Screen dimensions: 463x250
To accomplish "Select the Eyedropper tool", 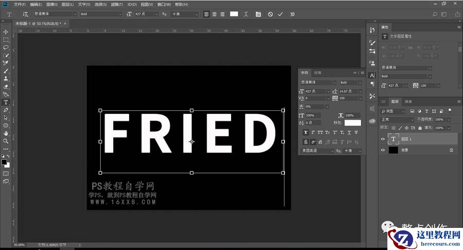I will click(x=6, y=63).
